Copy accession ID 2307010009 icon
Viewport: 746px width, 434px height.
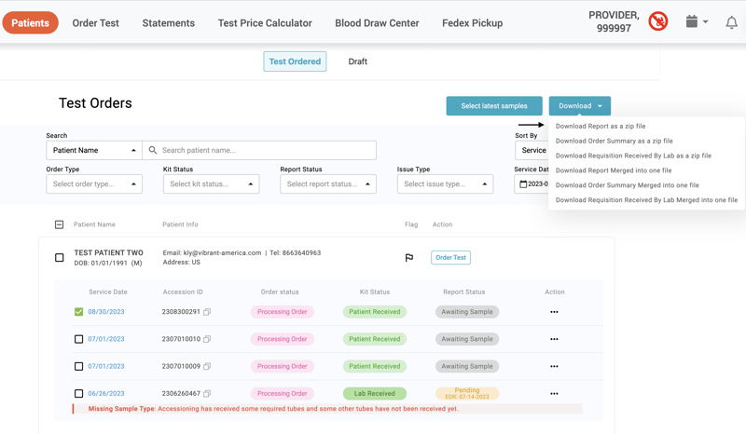[x=207, y=366]
